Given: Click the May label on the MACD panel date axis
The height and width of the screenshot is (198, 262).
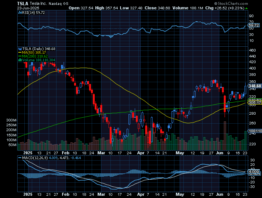Looking at the screenshot, I should click(180, 195).
